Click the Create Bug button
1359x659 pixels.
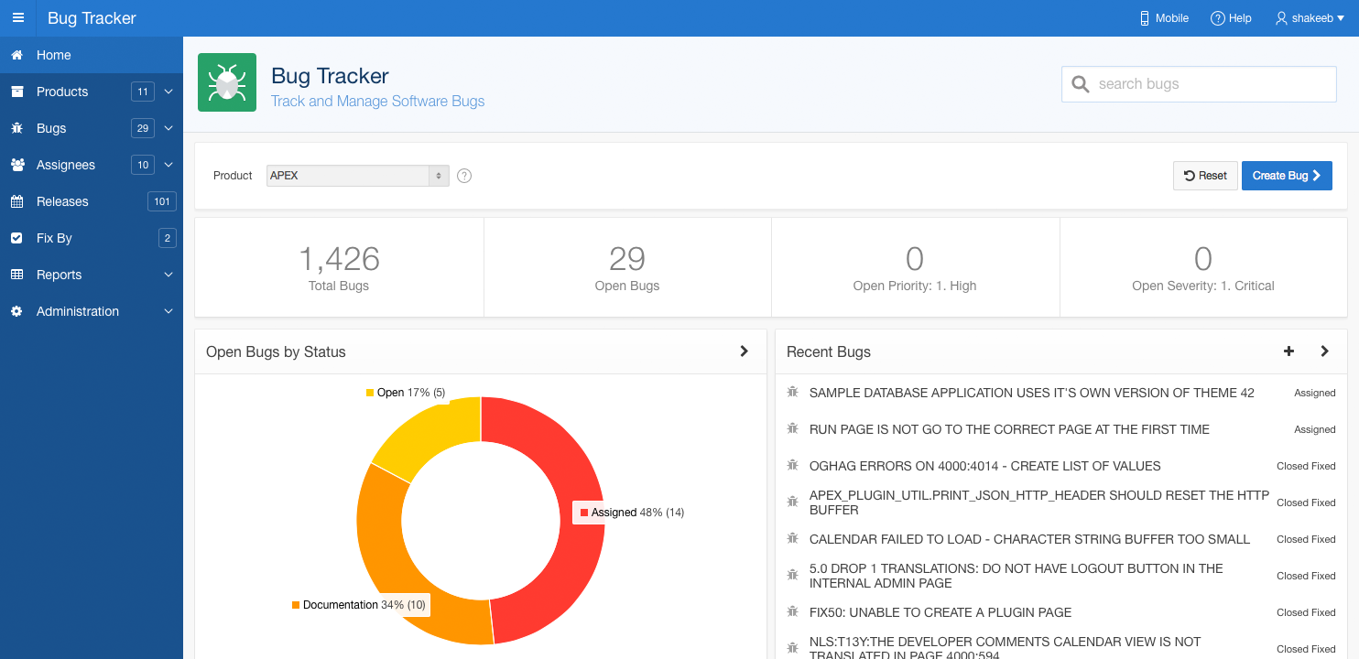[x=1286, y=176]
